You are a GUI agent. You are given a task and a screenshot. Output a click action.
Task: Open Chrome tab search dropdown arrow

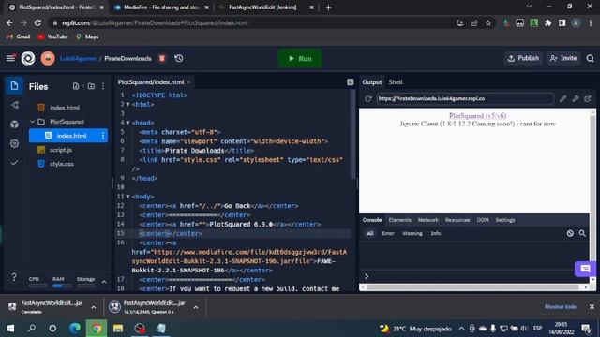(x=529, y=7)
